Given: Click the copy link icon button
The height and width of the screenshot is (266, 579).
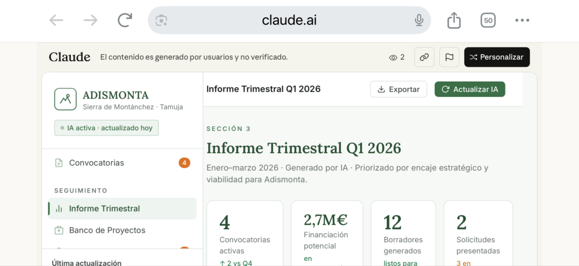Looking at the screenshot, I should [424, 57].
